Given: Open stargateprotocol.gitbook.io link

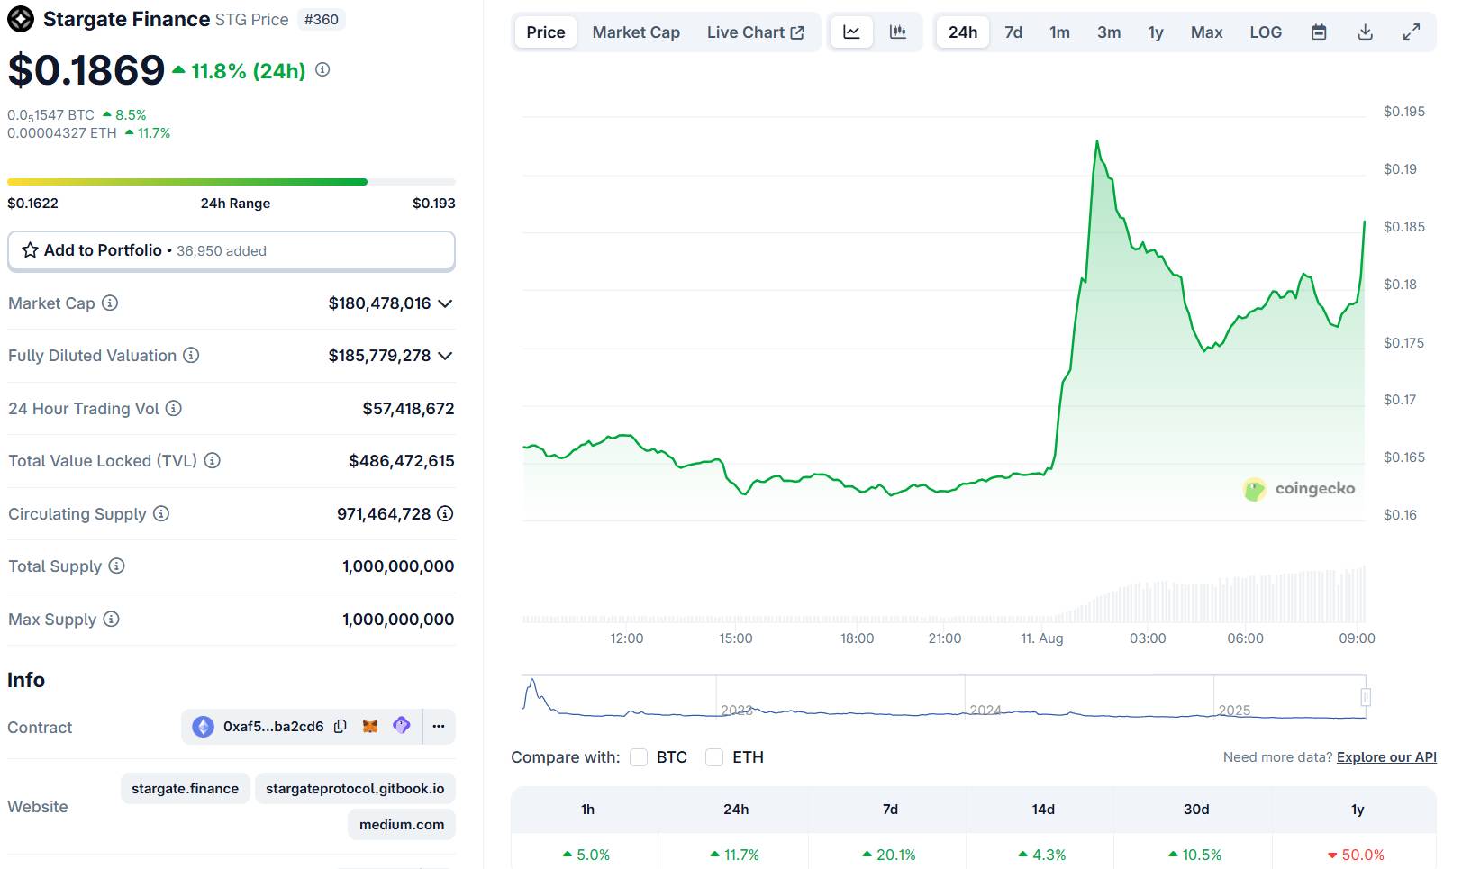Looking at the screenshot, I should click(355, 789).
